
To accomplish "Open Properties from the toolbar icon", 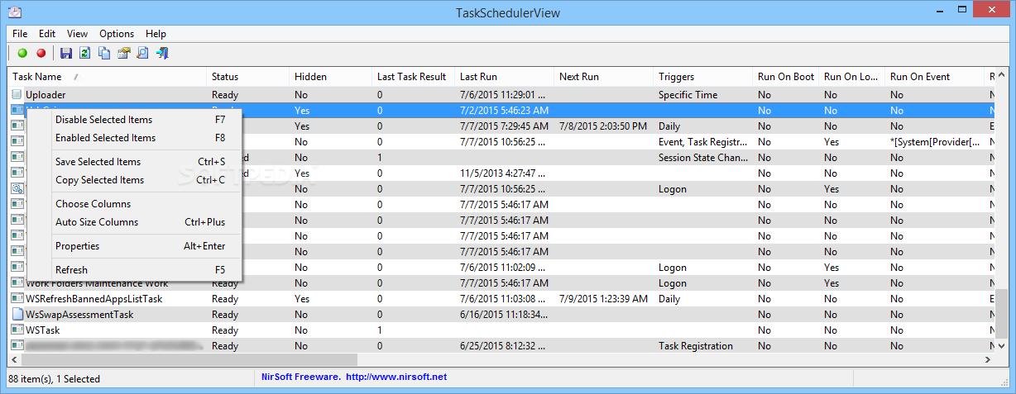I will tap(124, 54).
